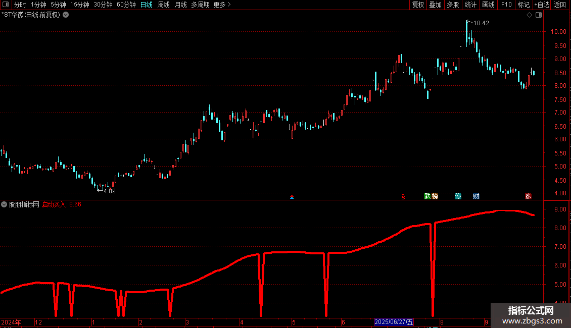
Task: Select the 5分钟 timeframe
Action: tap(58, 5)
